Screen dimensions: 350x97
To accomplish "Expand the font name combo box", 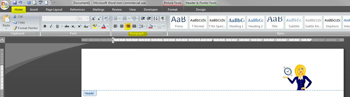I will 76,19.
